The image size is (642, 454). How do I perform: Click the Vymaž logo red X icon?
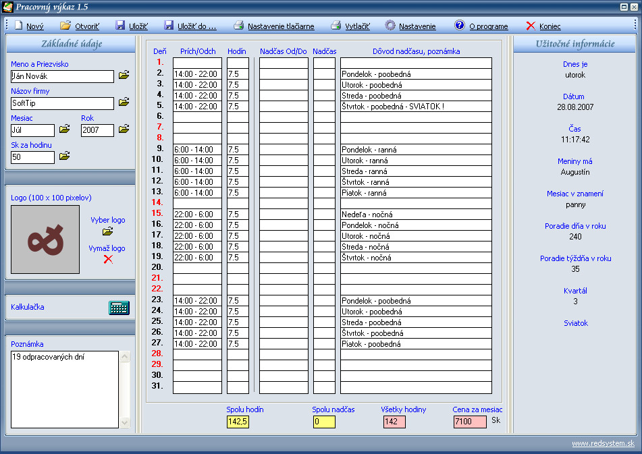tap(108, 259)
